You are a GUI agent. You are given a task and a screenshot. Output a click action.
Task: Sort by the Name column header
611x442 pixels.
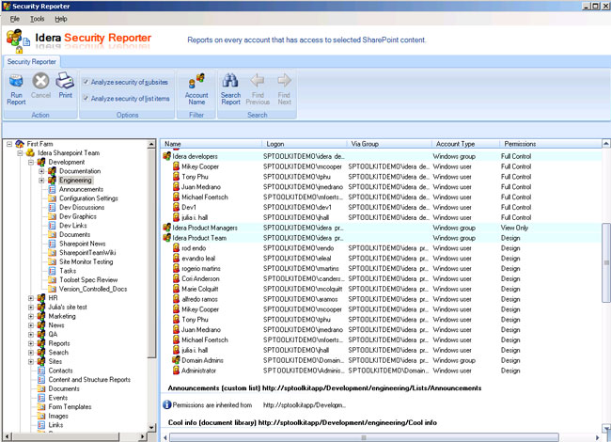(x=211, y=144)
